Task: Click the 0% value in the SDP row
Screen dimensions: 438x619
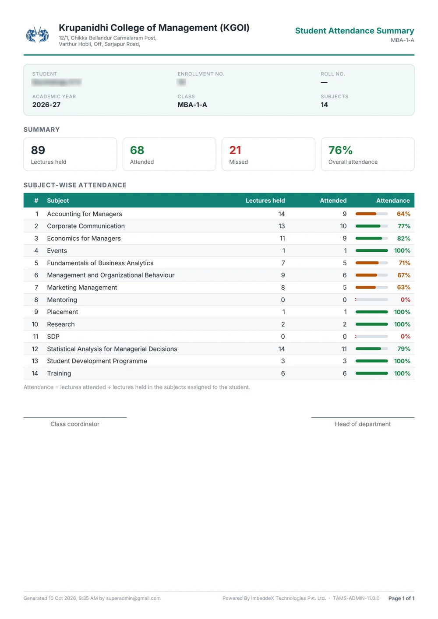Action: (x=406, y=337)
